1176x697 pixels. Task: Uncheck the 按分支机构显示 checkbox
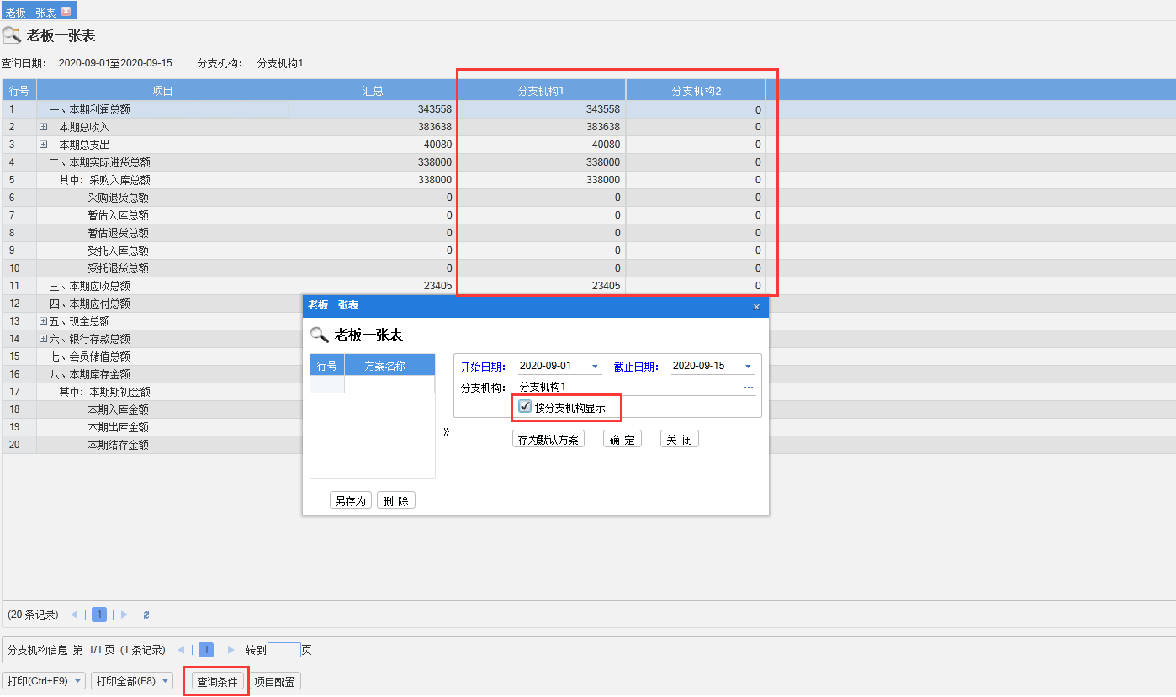click(526, 408)
